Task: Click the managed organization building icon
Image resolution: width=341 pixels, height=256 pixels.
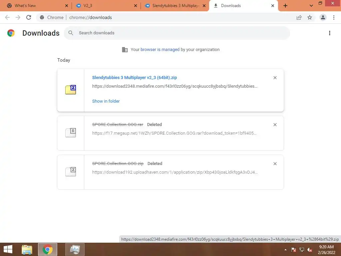Action: point(125,50)
